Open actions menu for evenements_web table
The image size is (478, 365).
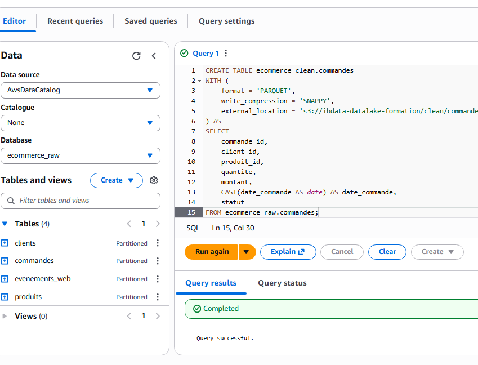coord(158,279)
